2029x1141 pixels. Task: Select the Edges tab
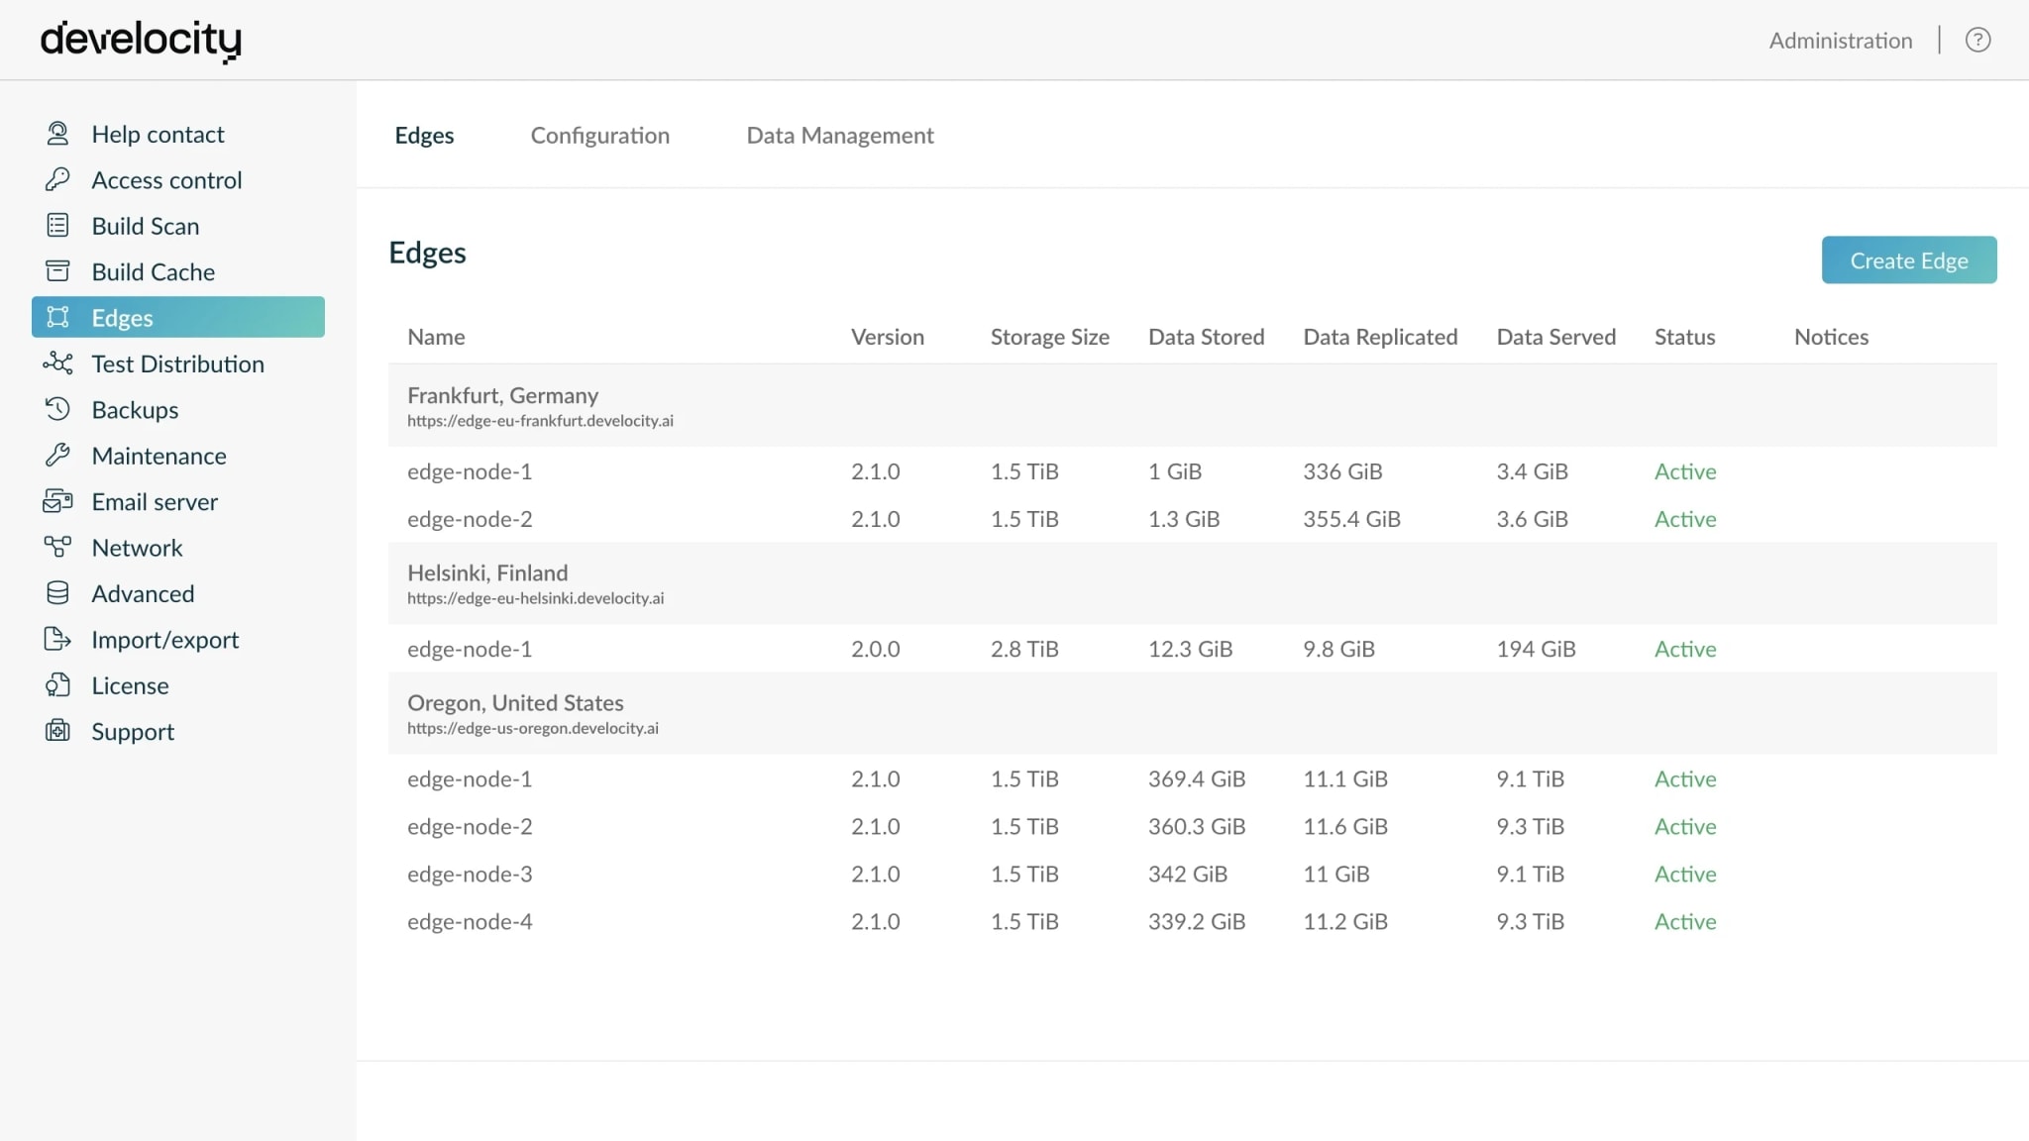tap(424, 136)
